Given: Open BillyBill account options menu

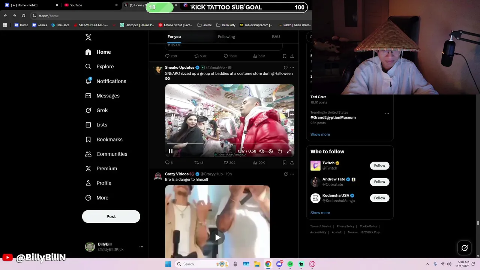Looking at the screenshot, I should (141, 247).
